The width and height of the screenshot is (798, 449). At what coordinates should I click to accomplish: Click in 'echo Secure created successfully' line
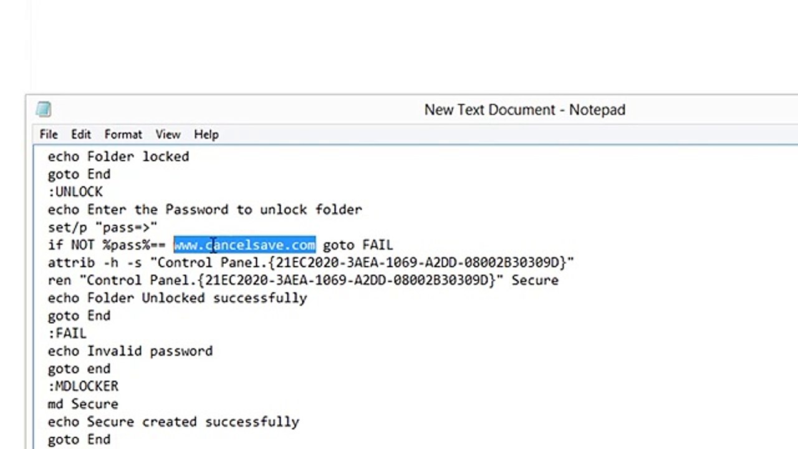[174, 422]
